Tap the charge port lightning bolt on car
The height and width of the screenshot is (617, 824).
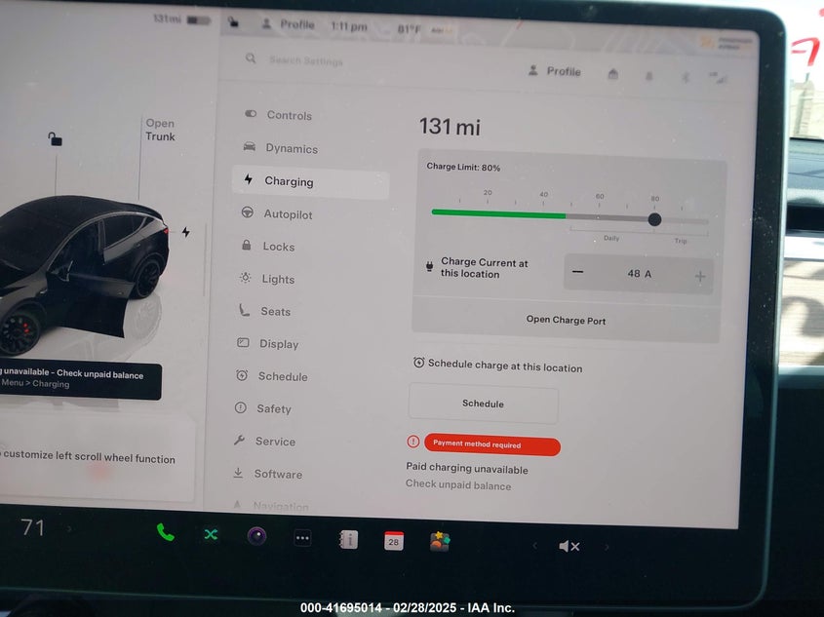[185, 232]
